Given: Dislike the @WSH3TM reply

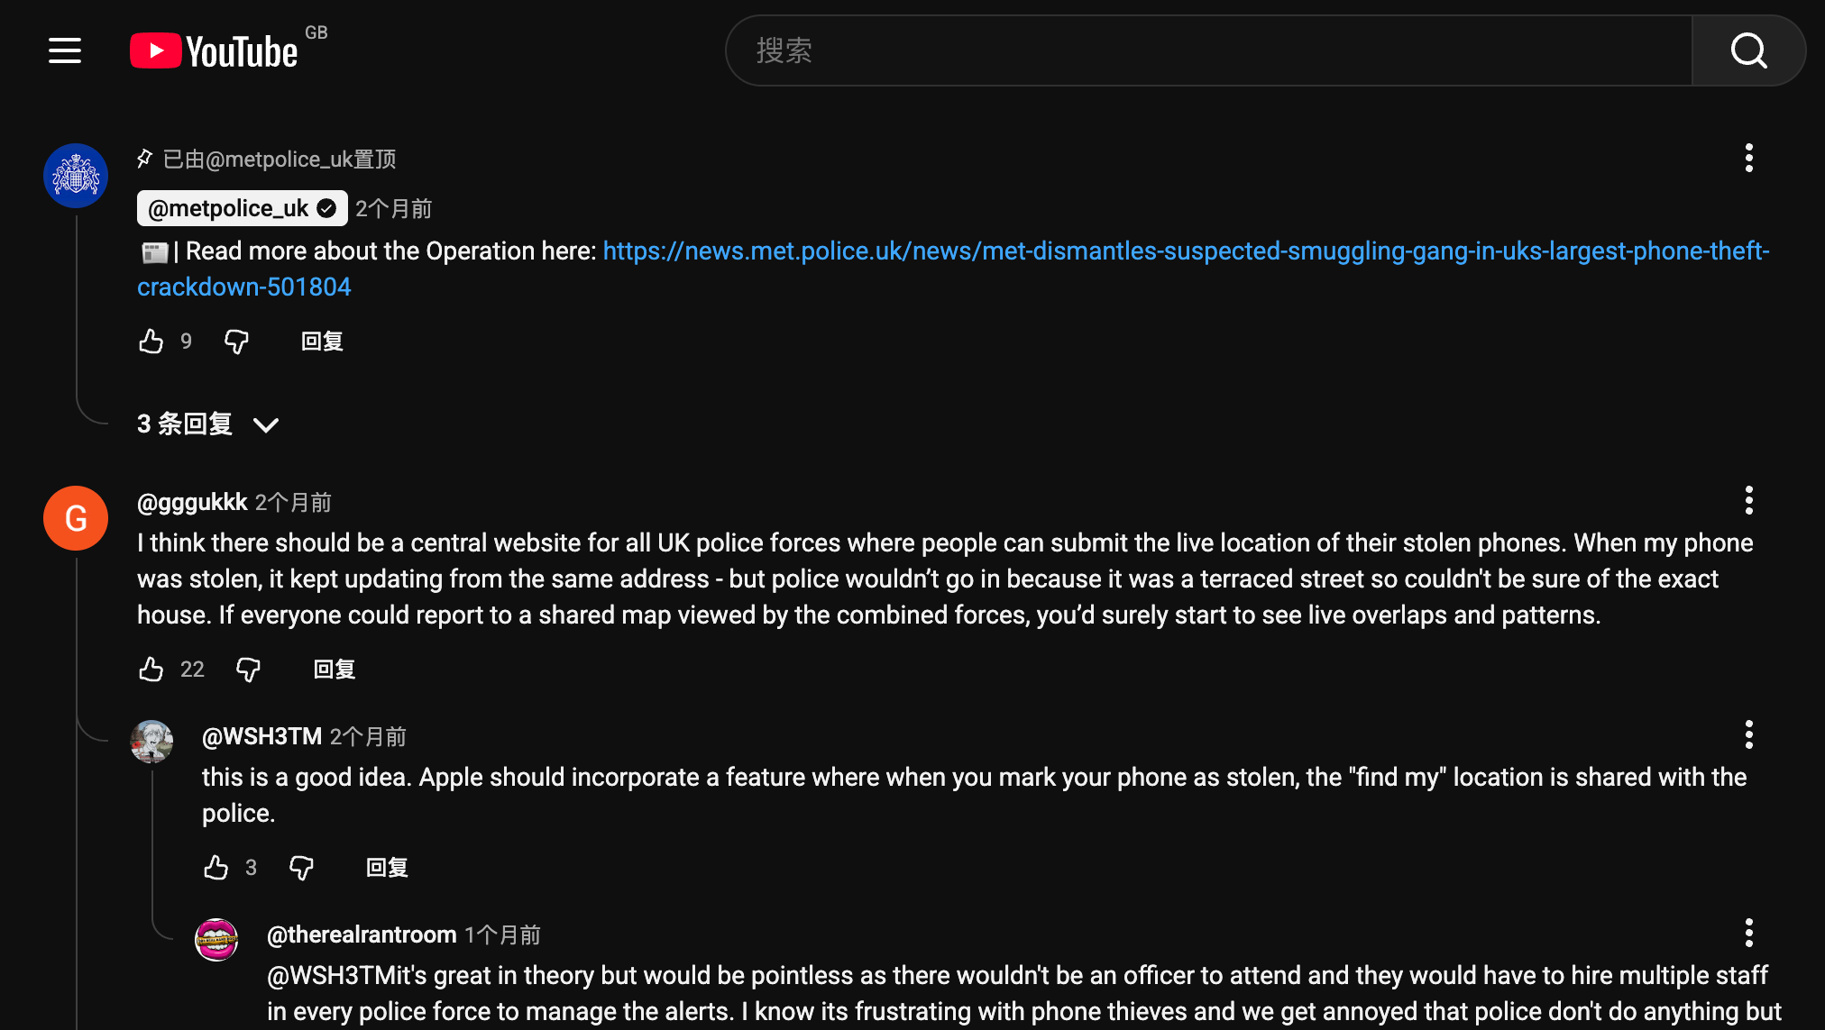Looking at the screenshot, I should tap(301, 868).
